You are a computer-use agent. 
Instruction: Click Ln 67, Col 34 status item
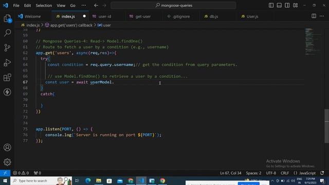[231, 173]
